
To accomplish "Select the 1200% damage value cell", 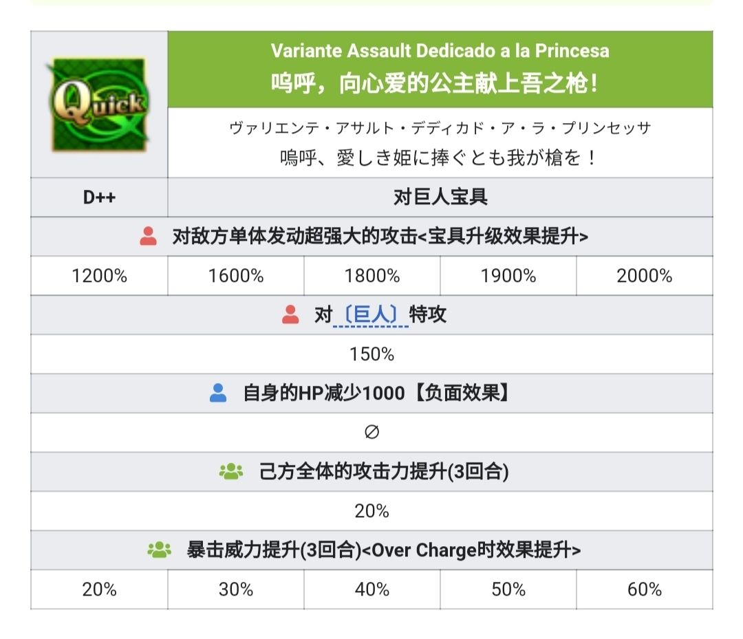I will 99,276.
